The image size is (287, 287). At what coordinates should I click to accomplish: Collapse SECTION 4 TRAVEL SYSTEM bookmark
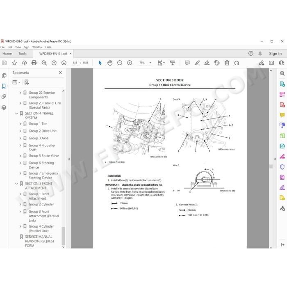tap(17, 114)
